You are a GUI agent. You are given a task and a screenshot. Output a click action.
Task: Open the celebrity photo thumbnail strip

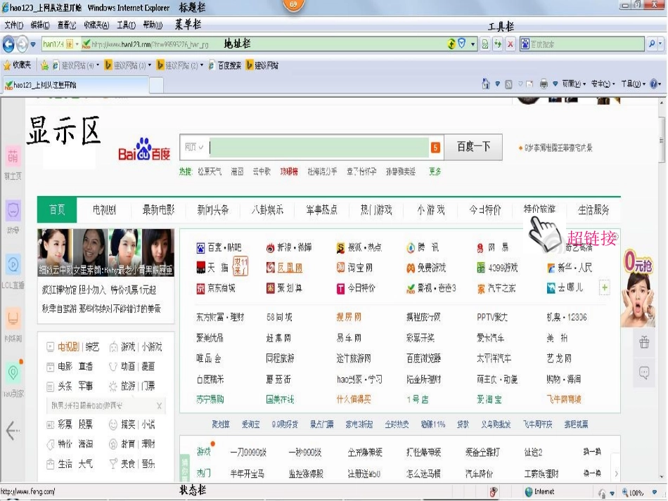click(105, 253)
